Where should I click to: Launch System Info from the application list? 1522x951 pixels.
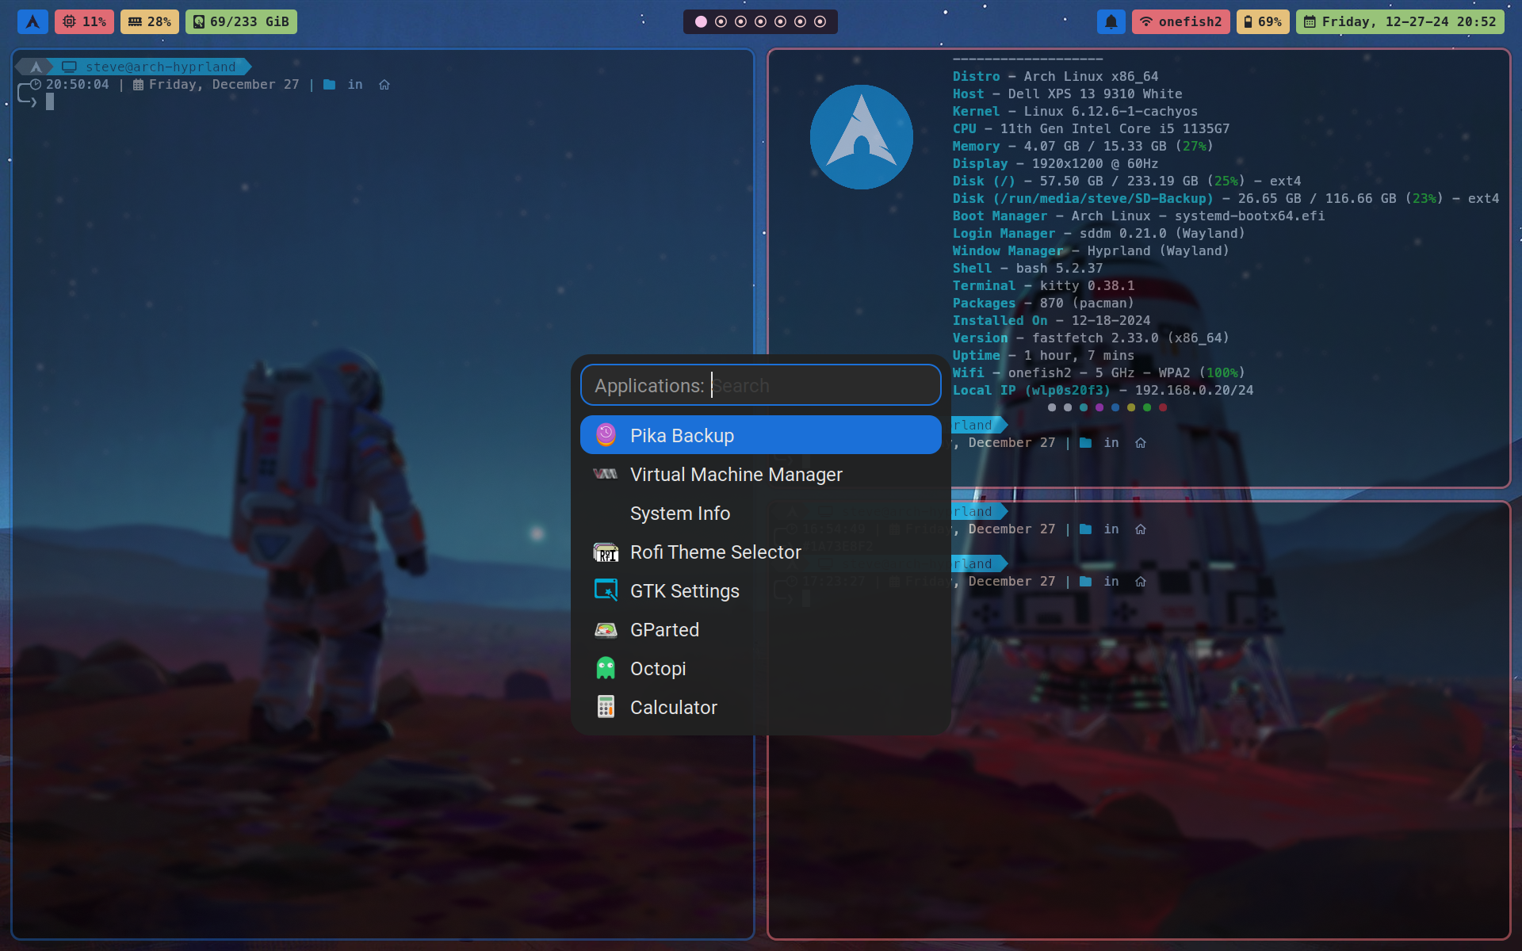click(x=680, y=513)
